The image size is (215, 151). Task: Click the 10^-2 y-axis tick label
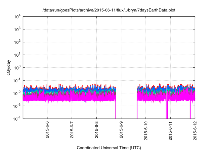[x=17, y=93]
